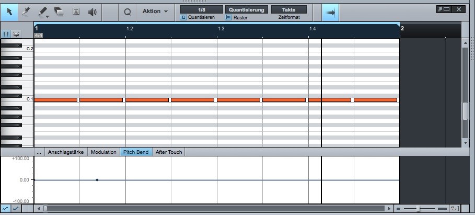Switch to piano keyboard view
Image resolution: width=475 pixels, height=215 pixels.
coord(6,34)
